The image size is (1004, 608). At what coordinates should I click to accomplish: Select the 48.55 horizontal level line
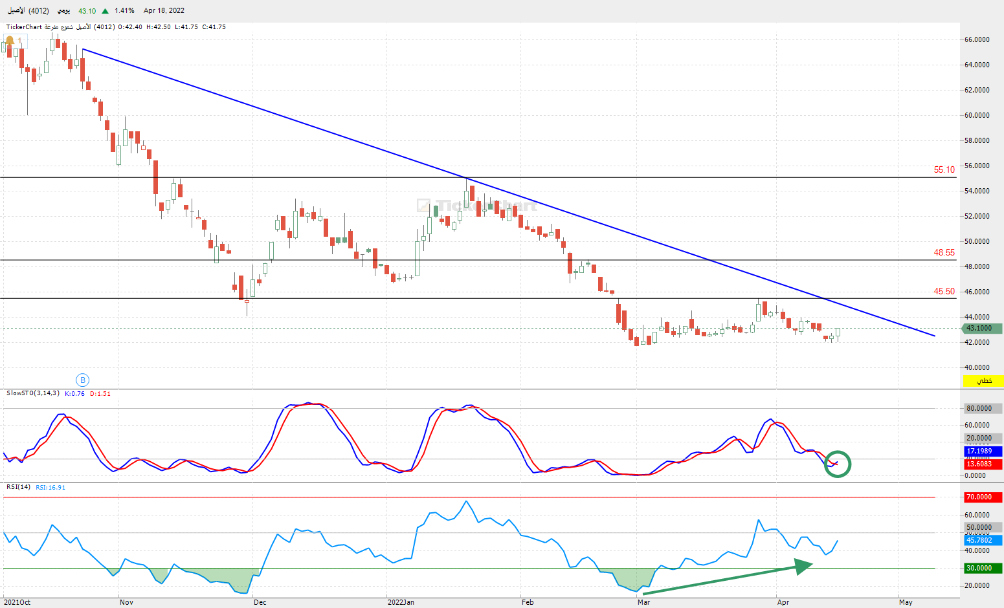(x=478, y=260)
